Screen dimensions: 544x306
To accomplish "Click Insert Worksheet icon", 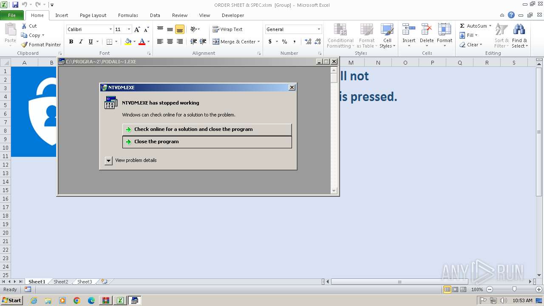I will pos(104,282).
